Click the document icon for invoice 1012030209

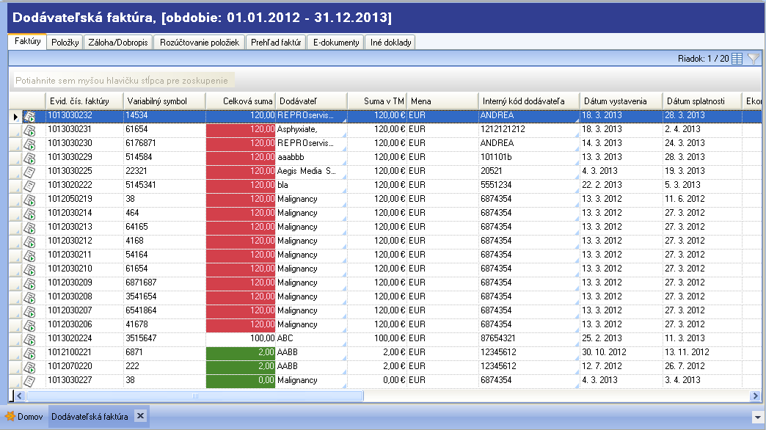coord(29,284)
